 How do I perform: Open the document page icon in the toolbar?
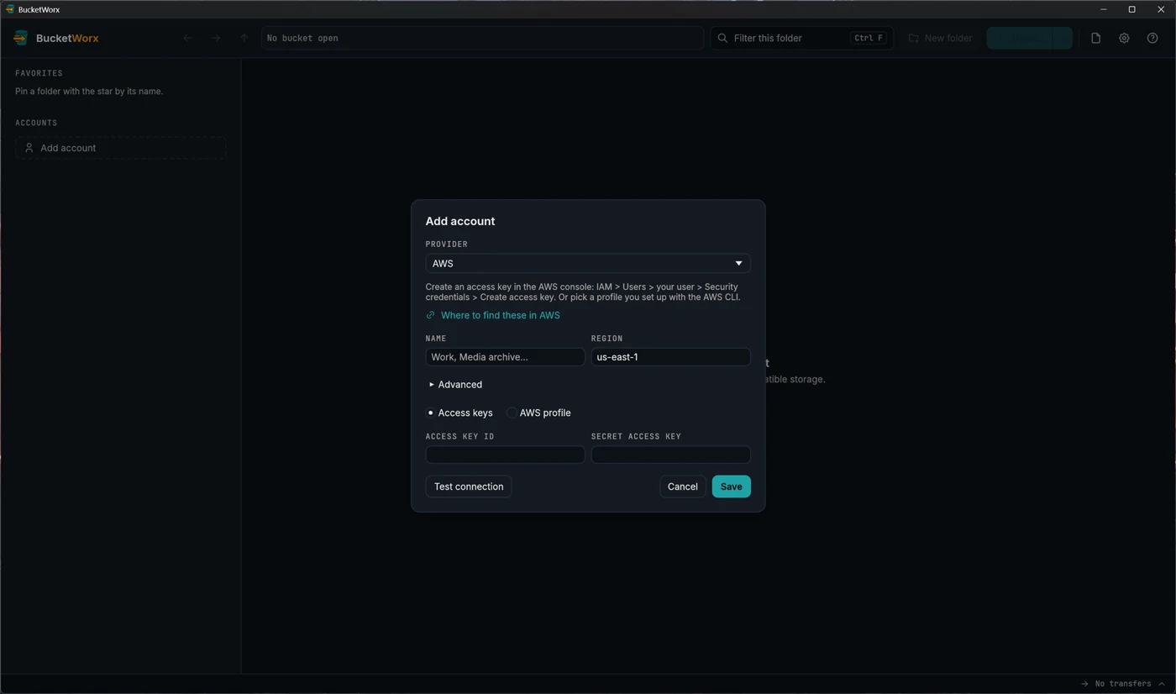point(1095,38)
